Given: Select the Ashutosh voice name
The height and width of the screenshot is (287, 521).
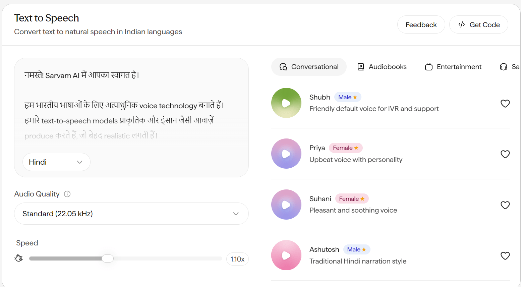Looking at the screenshot, I should [x=324, y=249].
